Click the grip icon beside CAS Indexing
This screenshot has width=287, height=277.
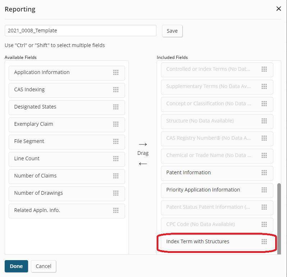tap(116, 89)
